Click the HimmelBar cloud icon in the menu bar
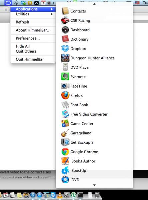 click(x=8, y=3)
